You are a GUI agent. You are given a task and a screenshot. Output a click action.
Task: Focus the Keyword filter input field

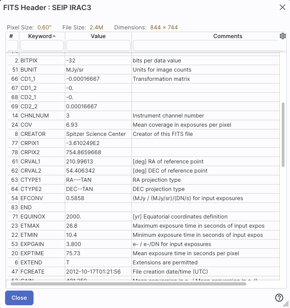[42, 45]
